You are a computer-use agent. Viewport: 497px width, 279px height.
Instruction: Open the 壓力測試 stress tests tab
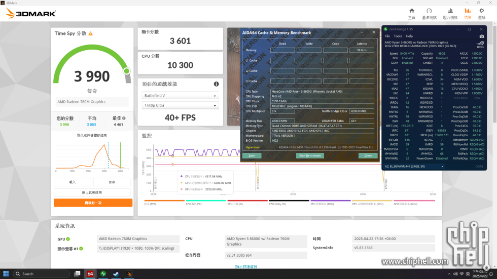(450, 14)
